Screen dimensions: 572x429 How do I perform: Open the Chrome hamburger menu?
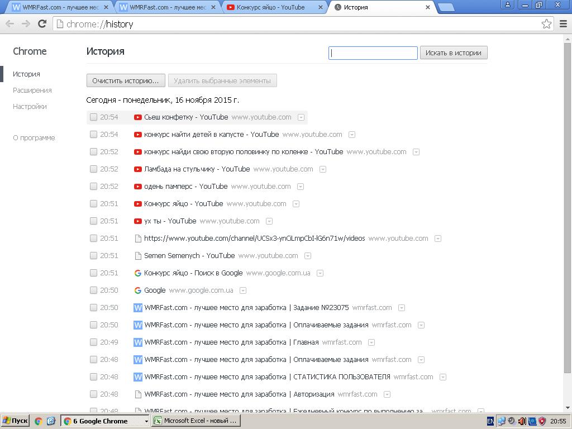coord(563,24)
